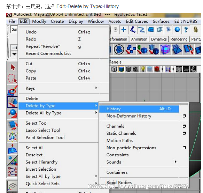
Task: Click the circled NURBS plane shelf icon
Action: (119, 49)
